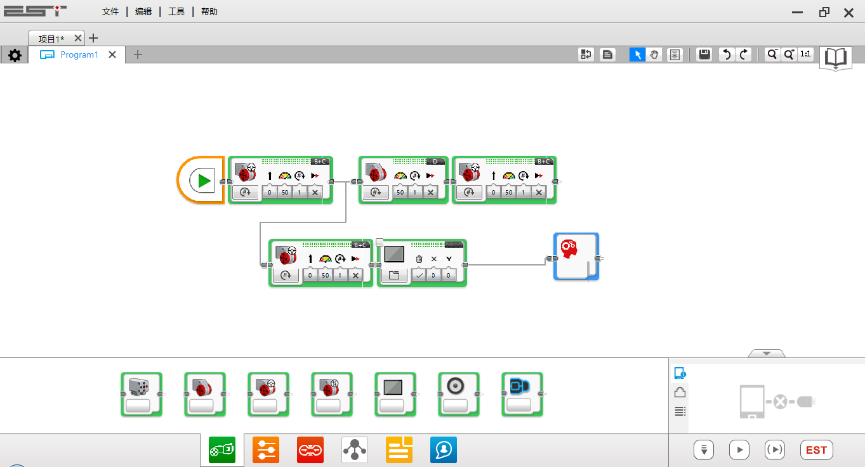Open the 文件 menu
This screenshot has height=467, width=865.
[110, 11]
